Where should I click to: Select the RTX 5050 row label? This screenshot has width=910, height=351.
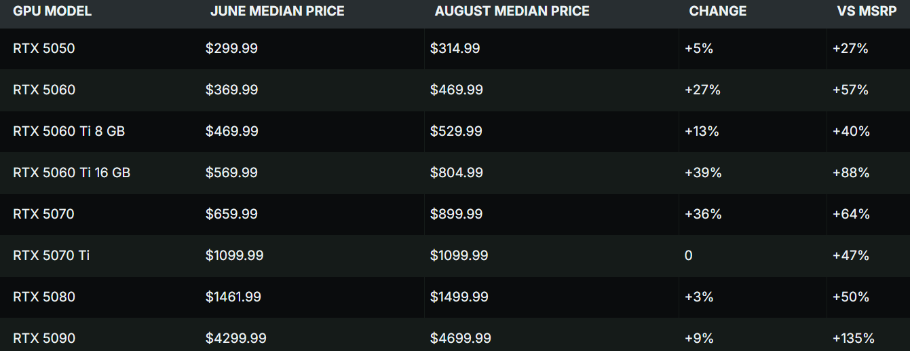click(x=44, y=48)
